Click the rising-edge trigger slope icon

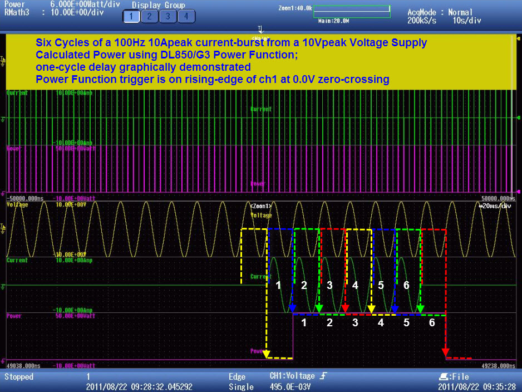(x=324, y=376)
